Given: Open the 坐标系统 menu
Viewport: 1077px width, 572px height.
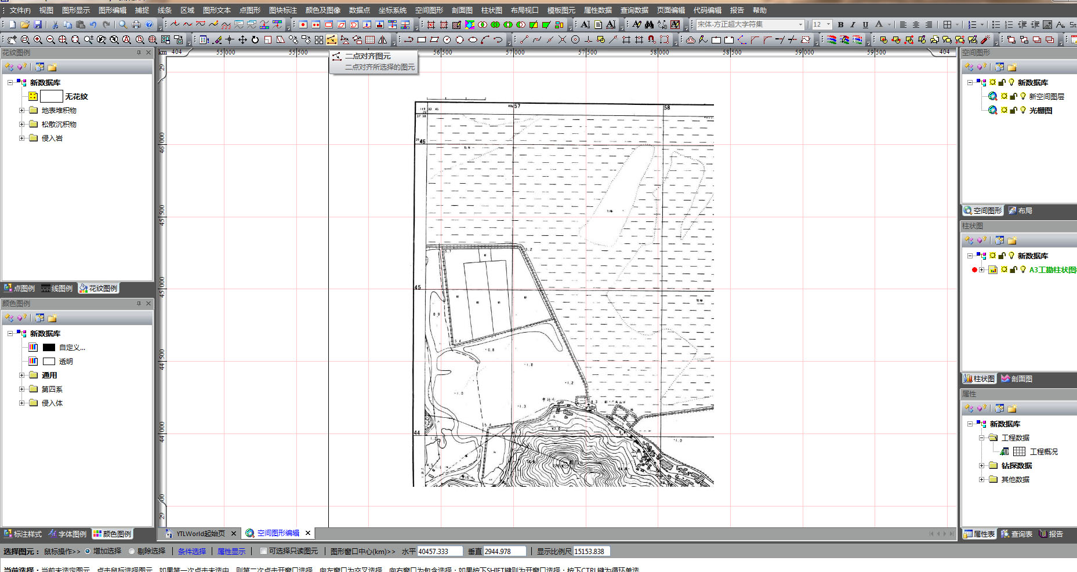Looking at the screenshot, I should point(393,10).
